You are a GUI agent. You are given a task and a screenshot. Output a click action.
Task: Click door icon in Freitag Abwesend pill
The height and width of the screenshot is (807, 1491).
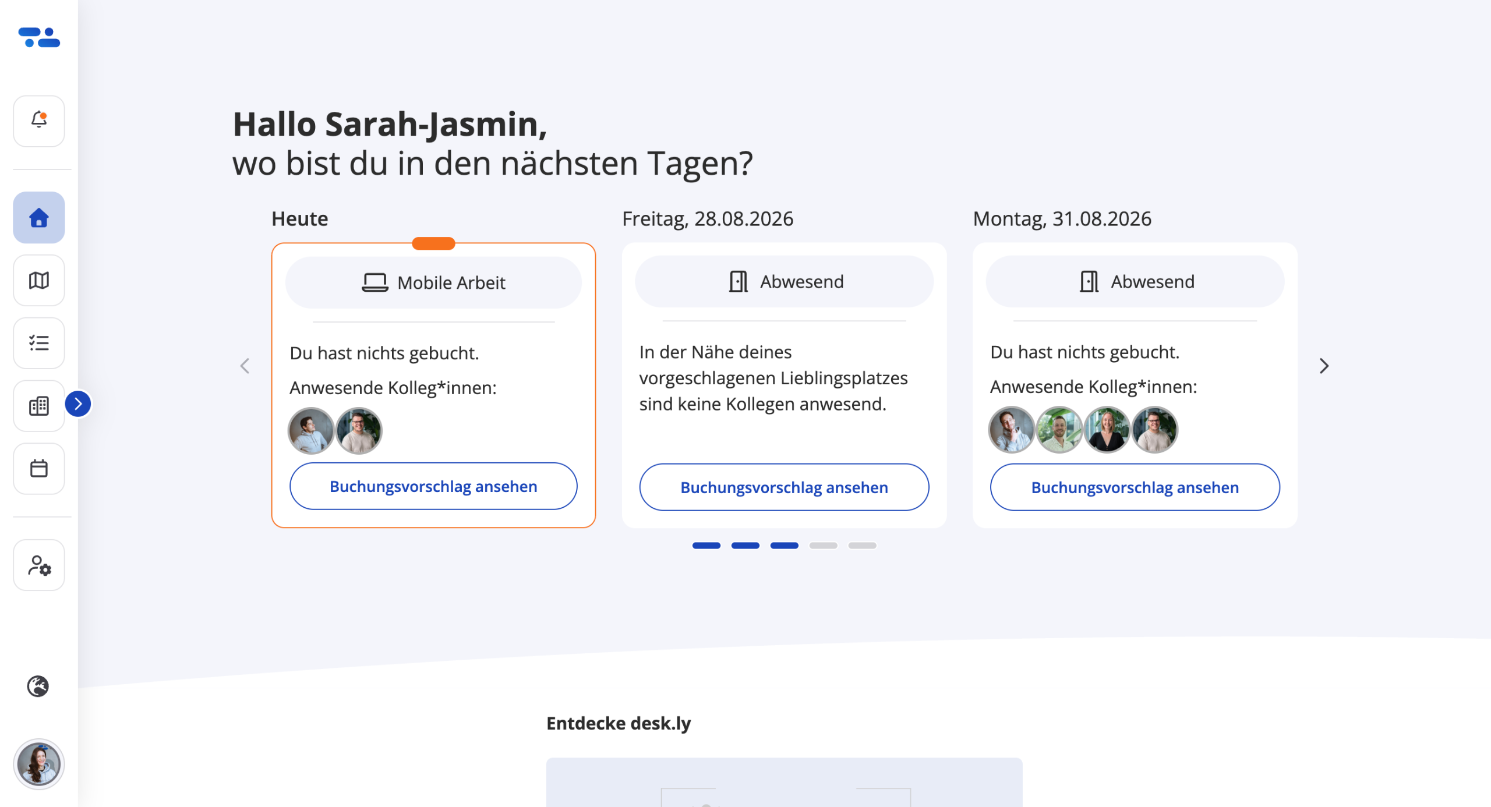pyautogui.click(x=738, y=282)
